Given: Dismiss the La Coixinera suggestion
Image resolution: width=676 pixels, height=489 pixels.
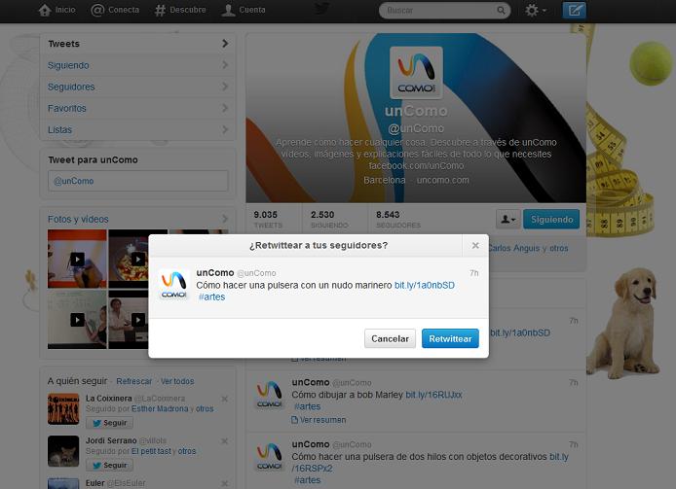Looking at the screenshot, I should coord(225,399).
